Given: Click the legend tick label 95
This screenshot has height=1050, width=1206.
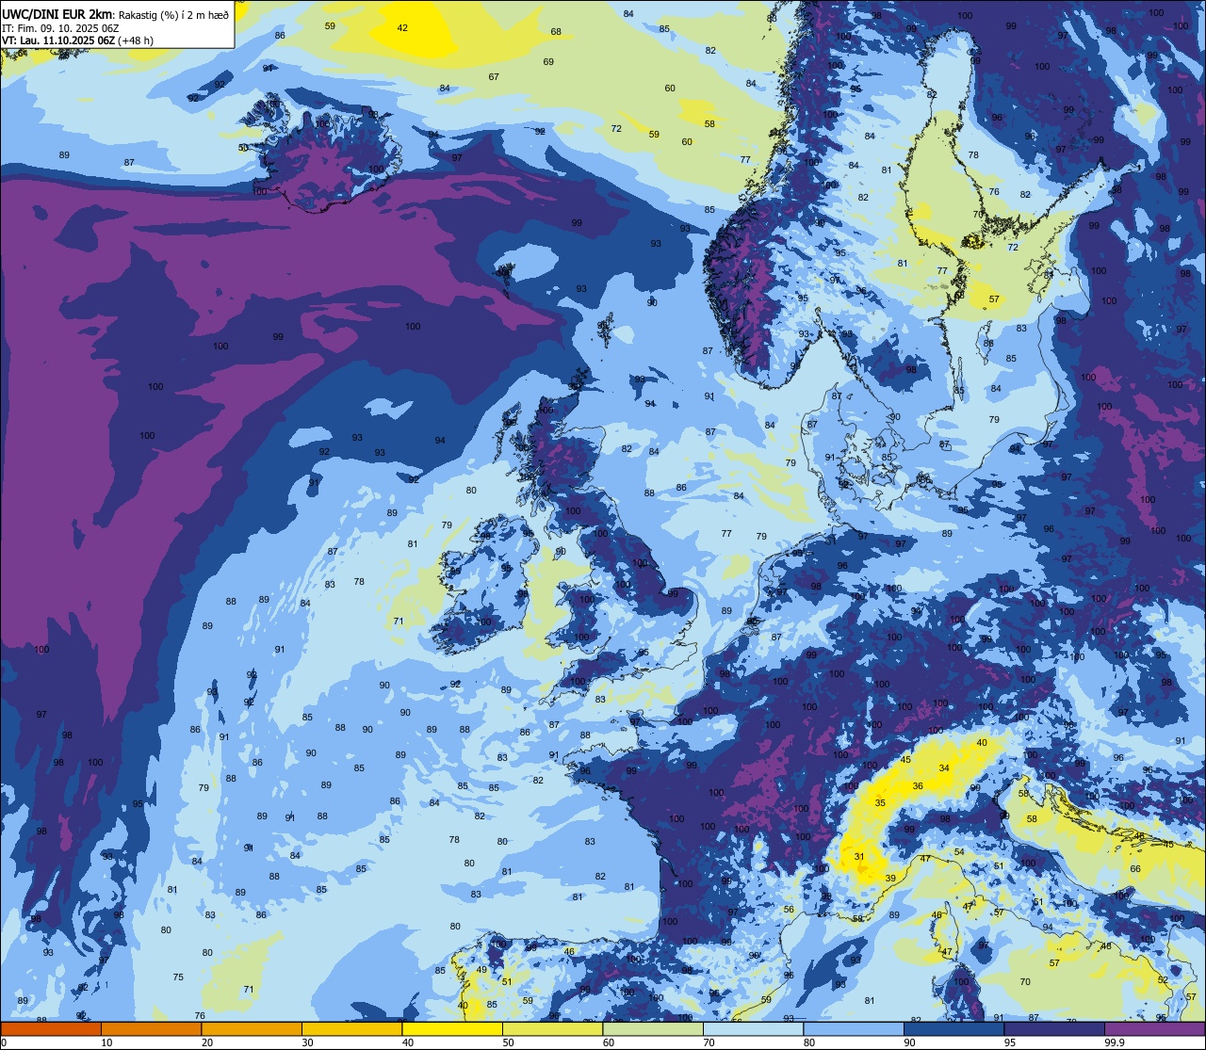Looking at the screenshot, I should click(x=1010, y=1042).
